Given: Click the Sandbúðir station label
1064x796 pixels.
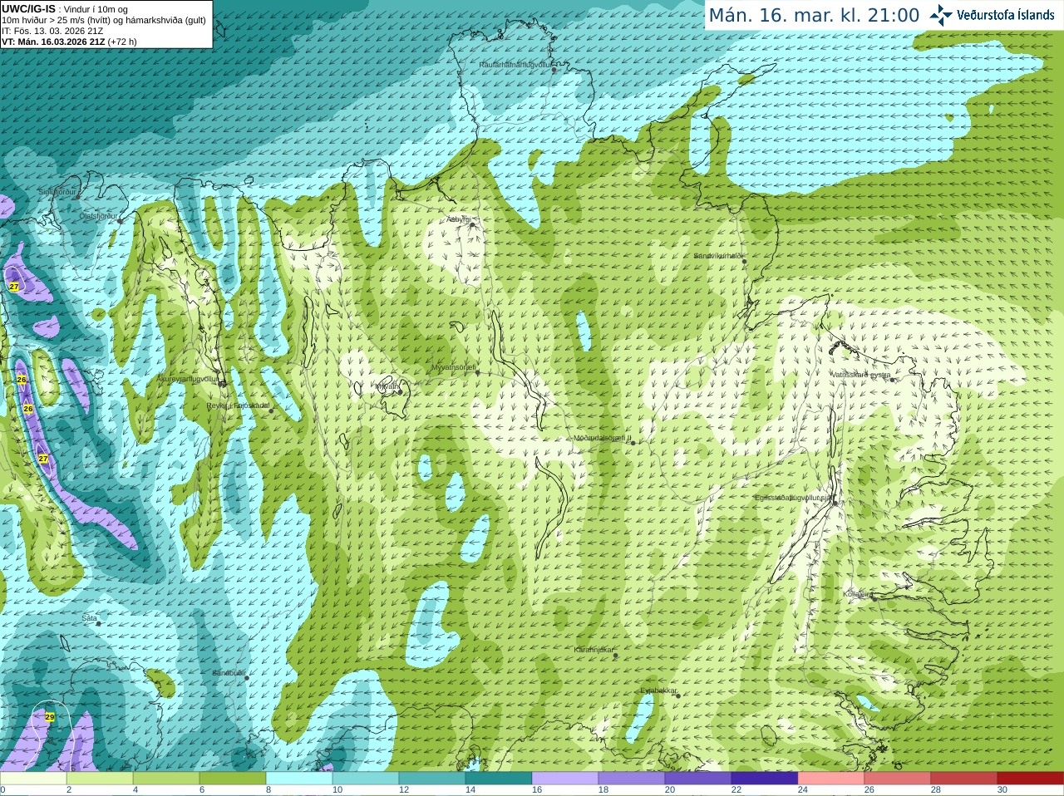Looking at the screenshot, I should [x=229, y=673].
